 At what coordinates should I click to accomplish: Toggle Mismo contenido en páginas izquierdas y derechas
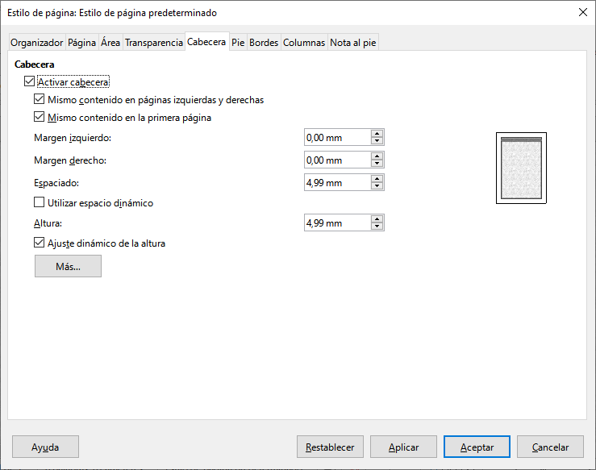click(40, 100)
